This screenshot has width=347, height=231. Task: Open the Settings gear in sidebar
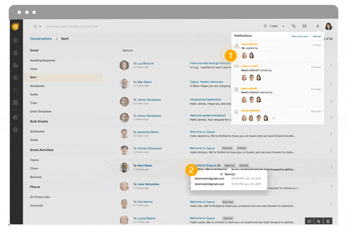(x=16, y=130)
